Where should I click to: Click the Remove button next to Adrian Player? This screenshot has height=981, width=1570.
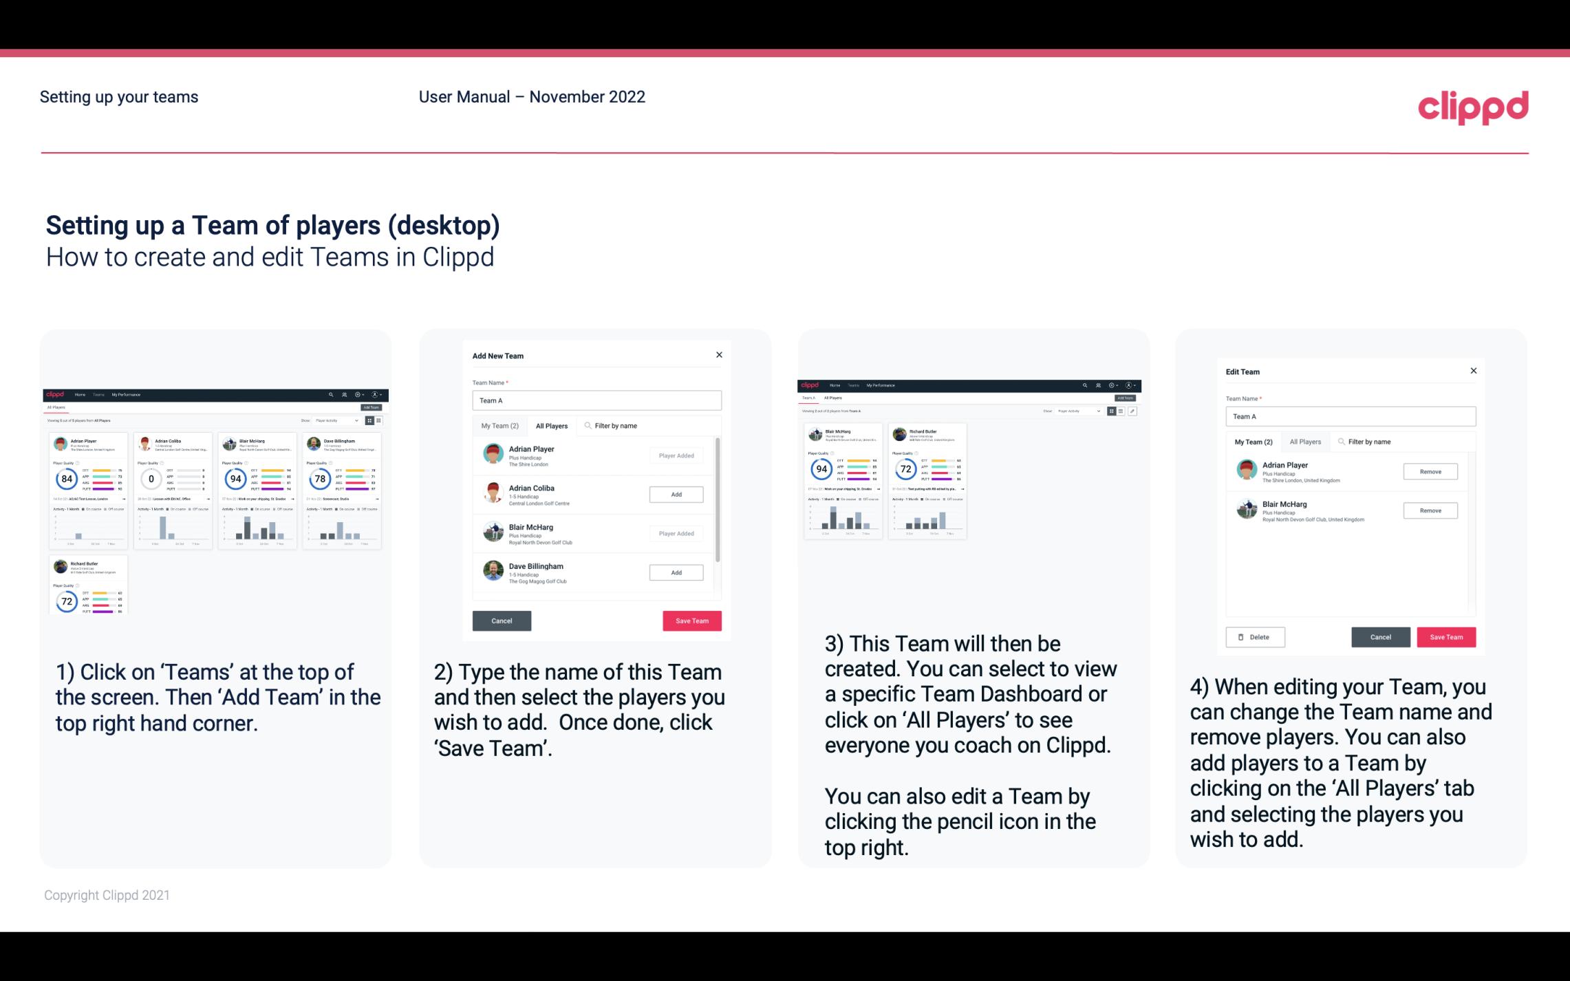point(1430,471)
